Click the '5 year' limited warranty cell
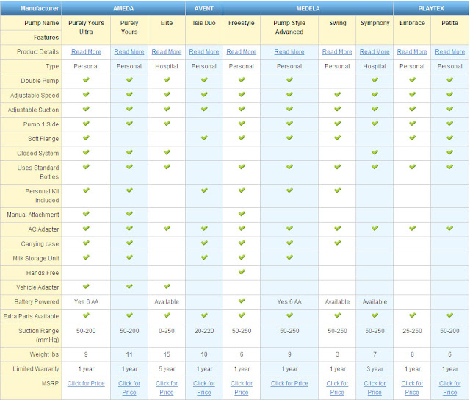The height and width of the screenshot is (400, 470). click(x=167, y=369)
